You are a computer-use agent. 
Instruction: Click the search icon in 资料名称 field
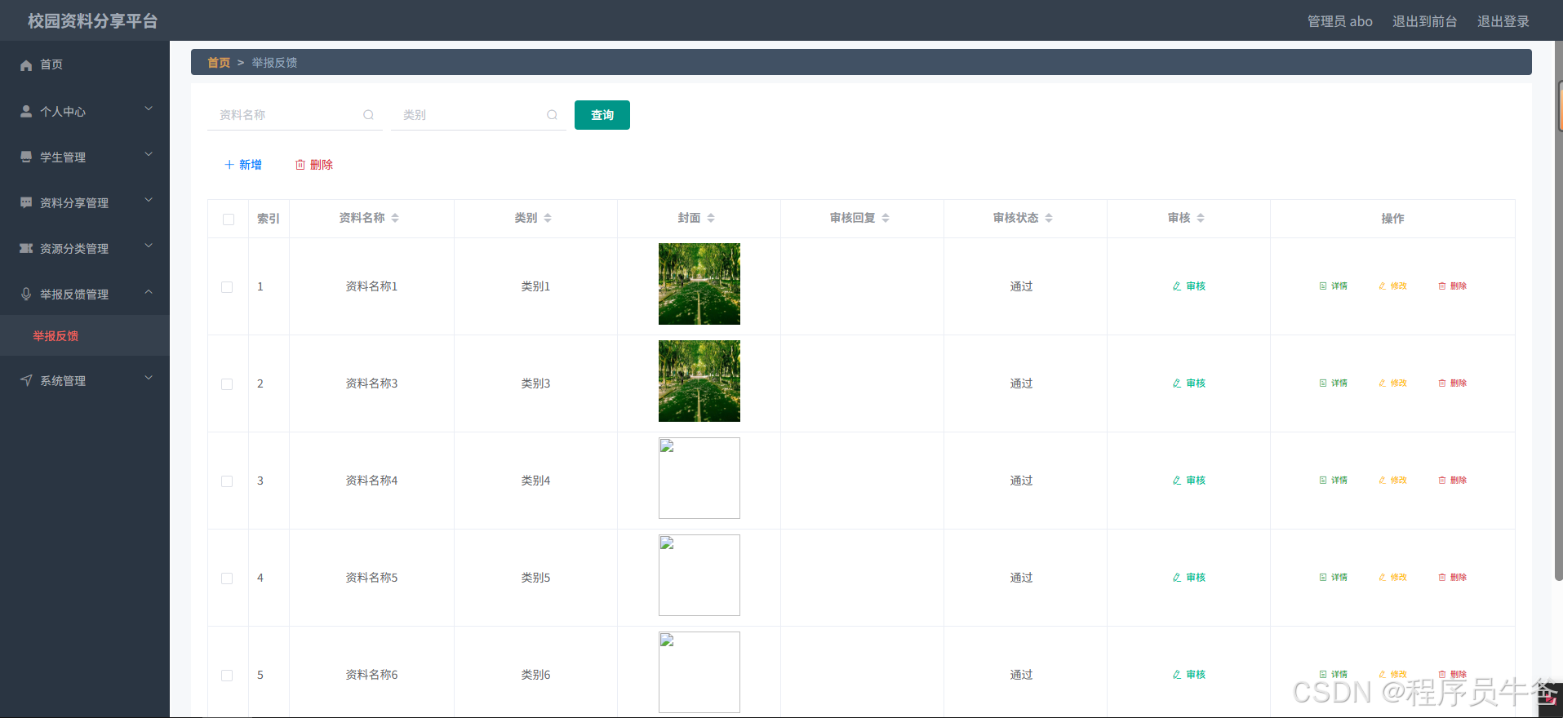coord(368,115)
